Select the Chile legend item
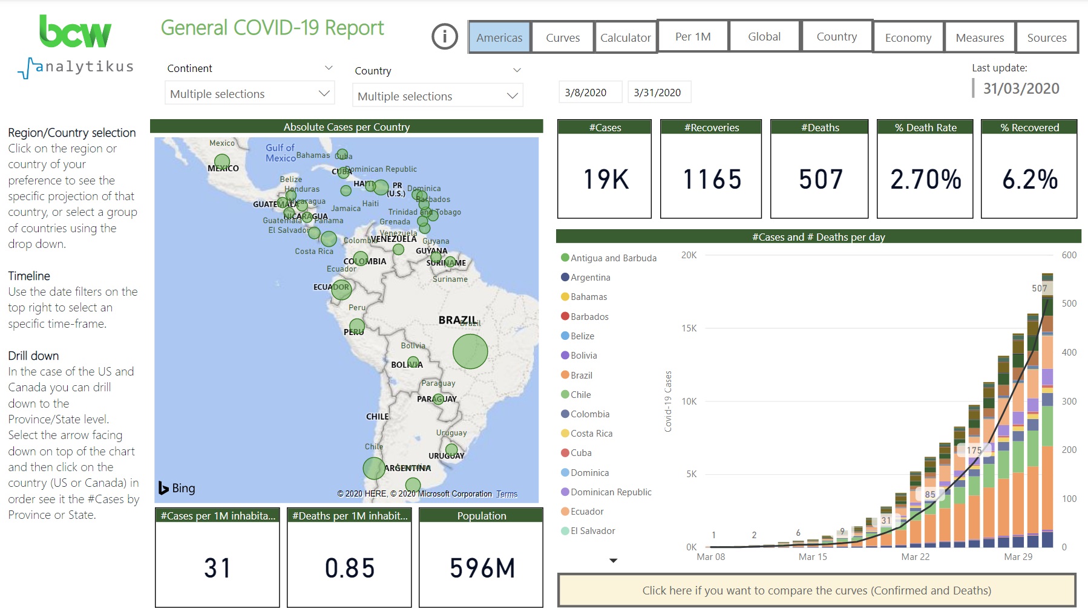The image size is (1088, 612). [576, 394]
